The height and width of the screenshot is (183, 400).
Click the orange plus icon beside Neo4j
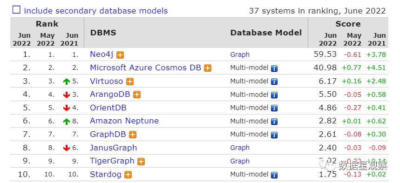120,55
